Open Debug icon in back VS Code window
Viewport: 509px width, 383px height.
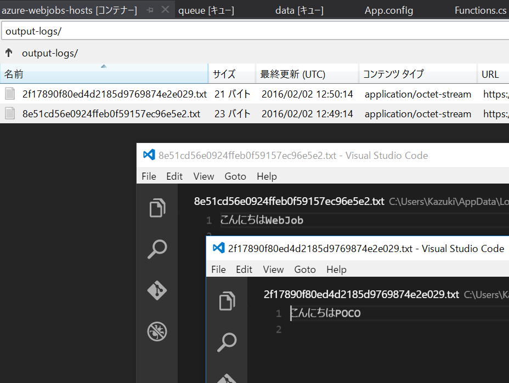(x=157, y=331)
